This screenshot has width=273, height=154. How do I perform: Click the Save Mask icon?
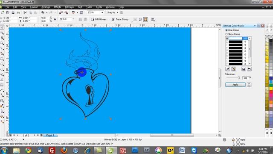244,69
